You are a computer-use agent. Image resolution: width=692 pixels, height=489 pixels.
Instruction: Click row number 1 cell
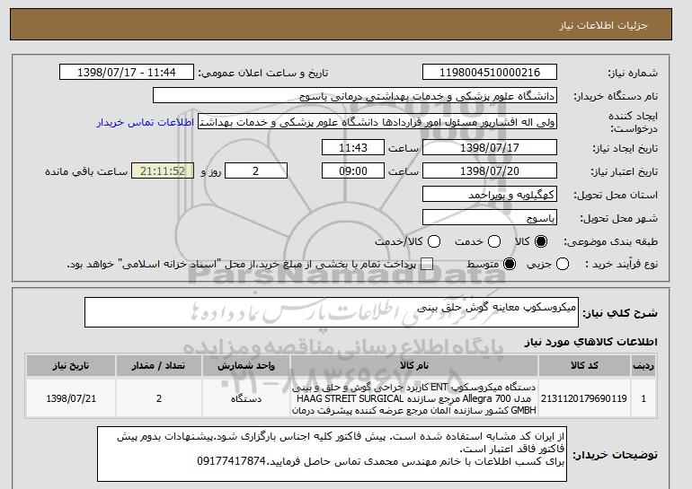643,398
